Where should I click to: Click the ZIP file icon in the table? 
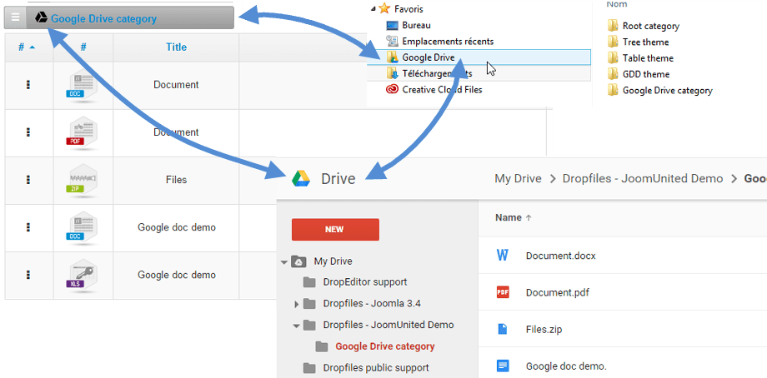click(83, 180)
